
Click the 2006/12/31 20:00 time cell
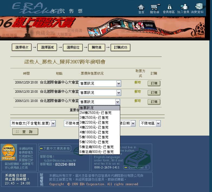pyautogui.click(x=26, y=101)
